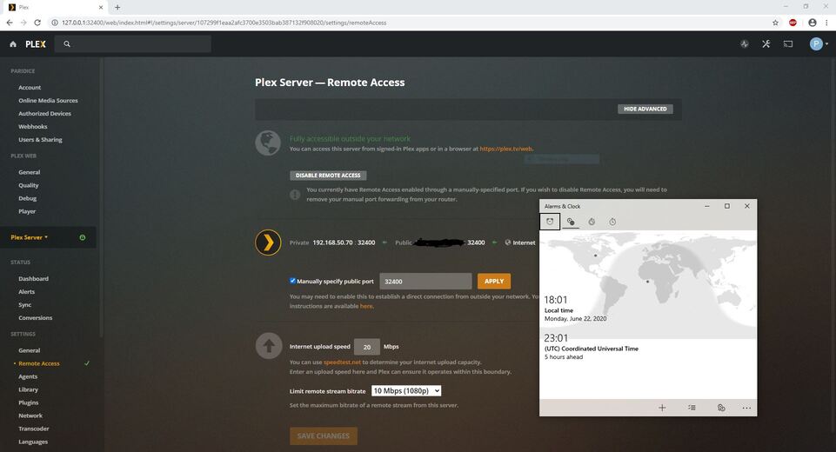Switch to World Clock tab
The width and height of the screenshot is (836, 452).
571,222
